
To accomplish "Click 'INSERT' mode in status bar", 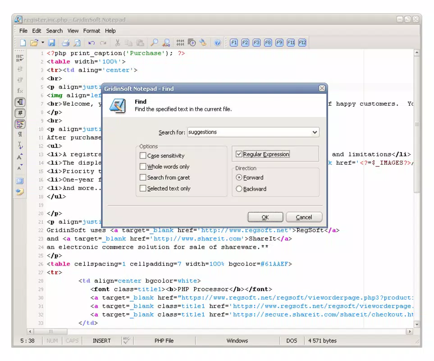I will [101, 341].
